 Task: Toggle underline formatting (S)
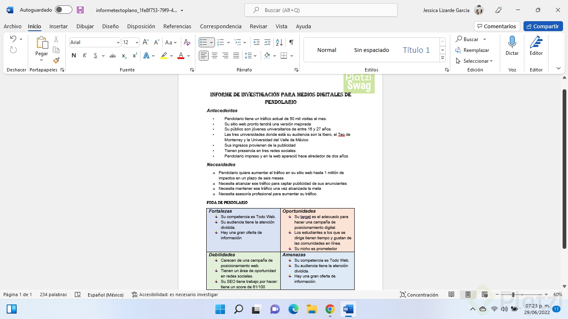point(95,56)
